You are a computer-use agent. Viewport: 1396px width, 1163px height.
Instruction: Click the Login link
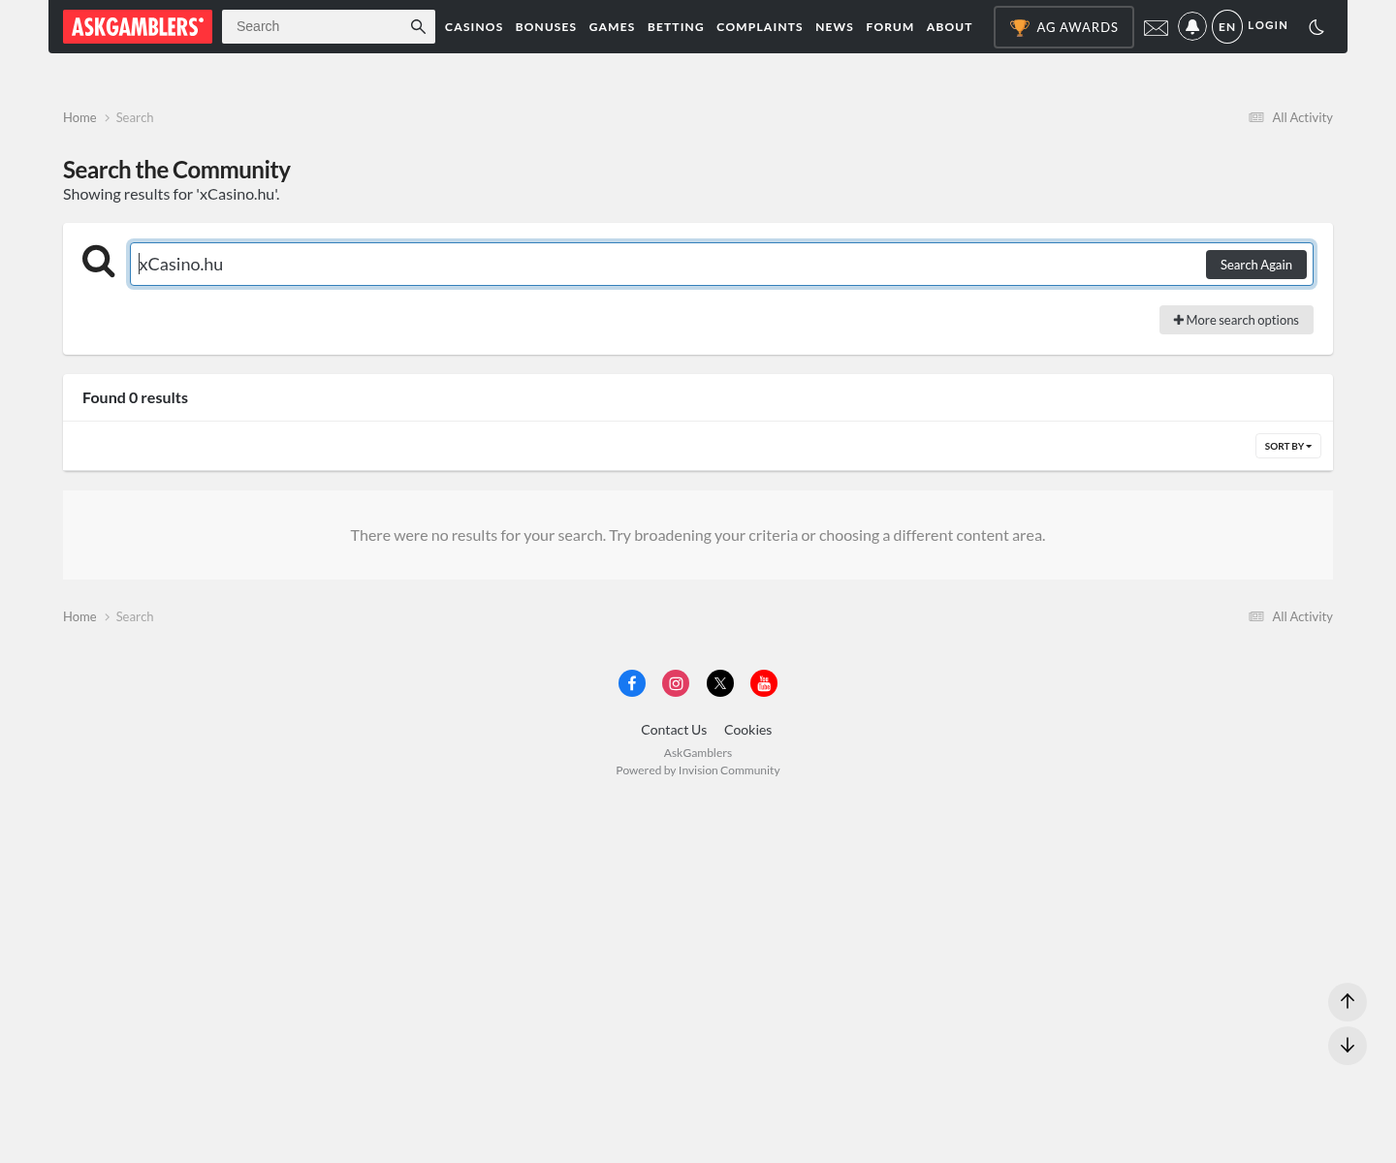[1268, 25]
